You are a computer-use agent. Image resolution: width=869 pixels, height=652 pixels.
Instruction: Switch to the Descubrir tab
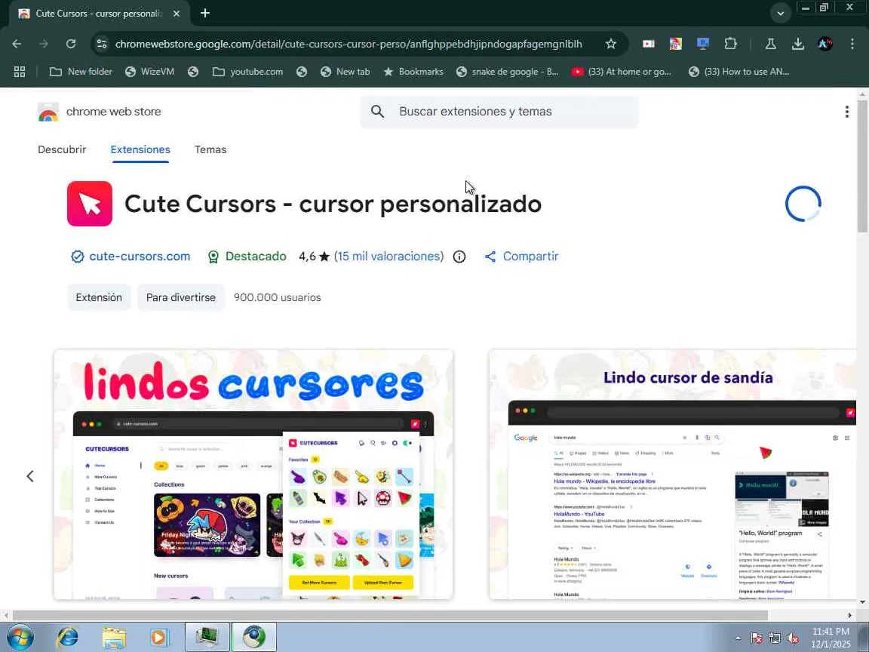coord(62,149)
